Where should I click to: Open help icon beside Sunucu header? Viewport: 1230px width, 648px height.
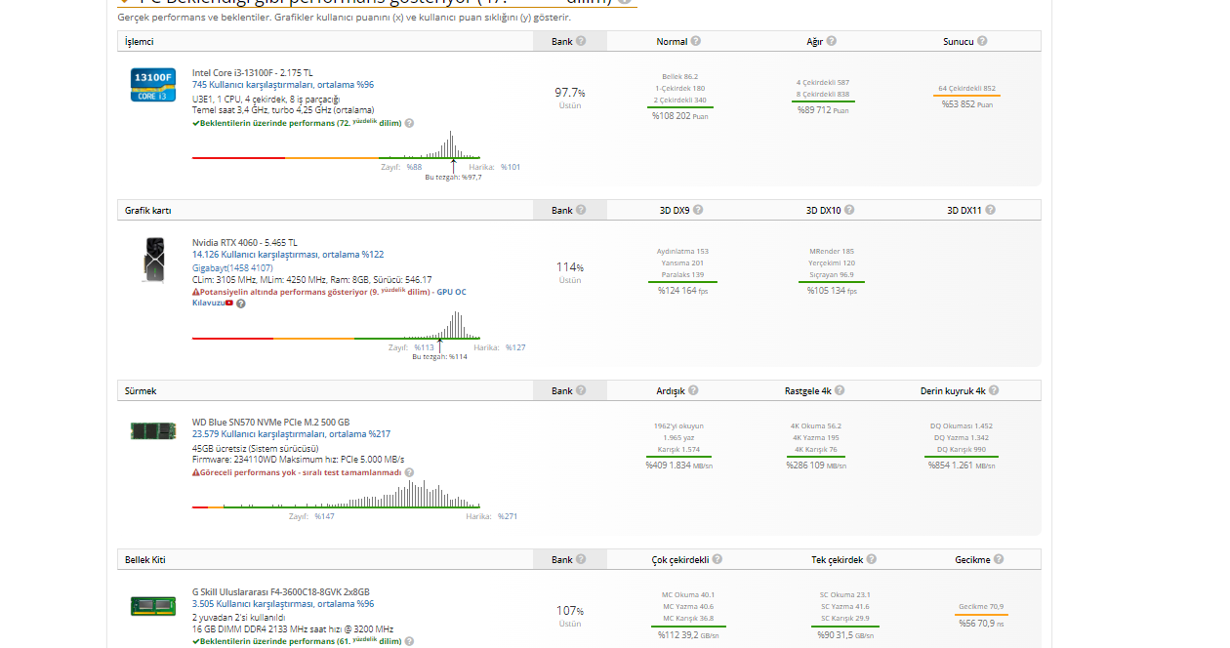point(982,41)
